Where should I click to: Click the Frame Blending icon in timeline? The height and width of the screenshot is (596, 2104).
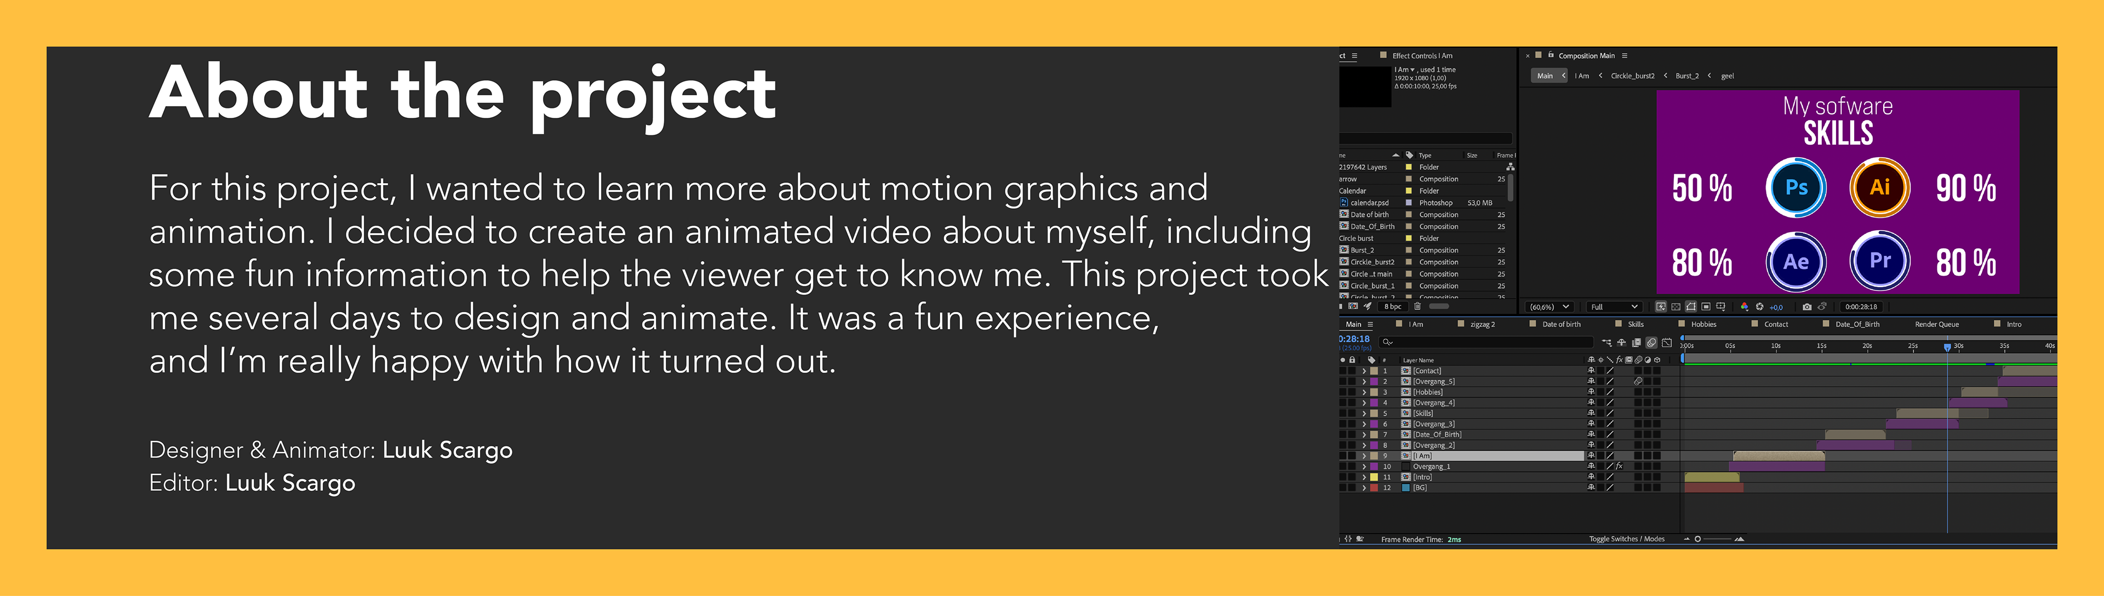[x=1637, y=343]
